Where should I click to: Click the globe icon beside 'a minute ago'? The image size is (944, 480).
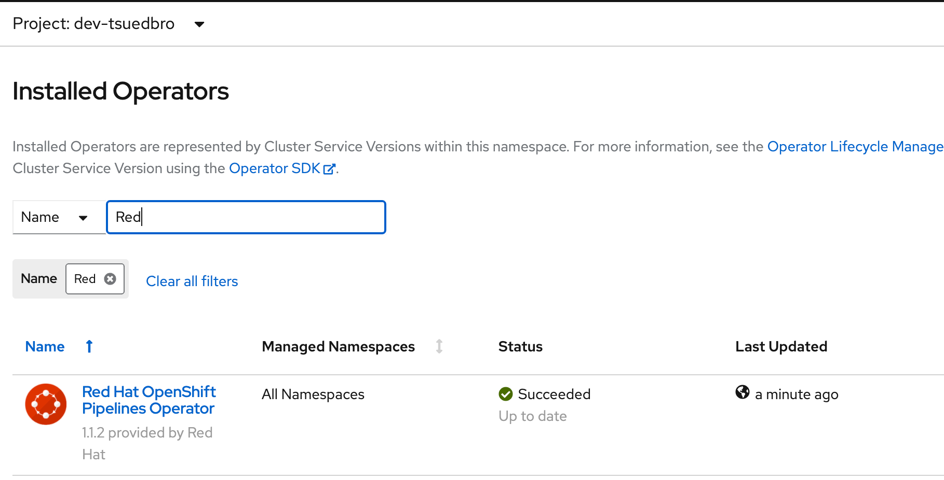point(743,392)
